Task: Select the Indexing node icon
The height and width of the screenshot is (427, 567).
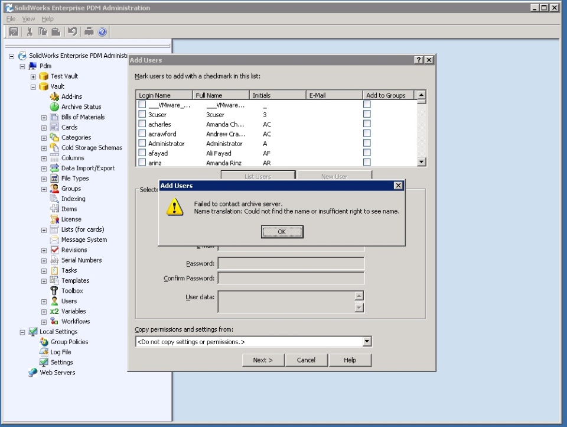Action: pyautogui.click(x=54, y=199)
